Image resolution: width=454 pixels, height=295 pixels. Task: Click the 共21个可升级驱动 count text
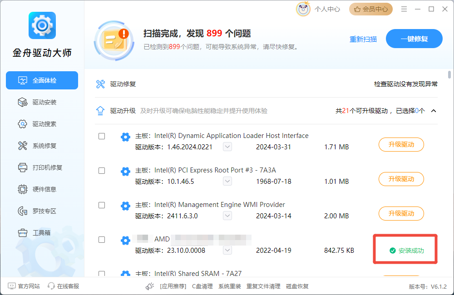[x=362, y=111]
